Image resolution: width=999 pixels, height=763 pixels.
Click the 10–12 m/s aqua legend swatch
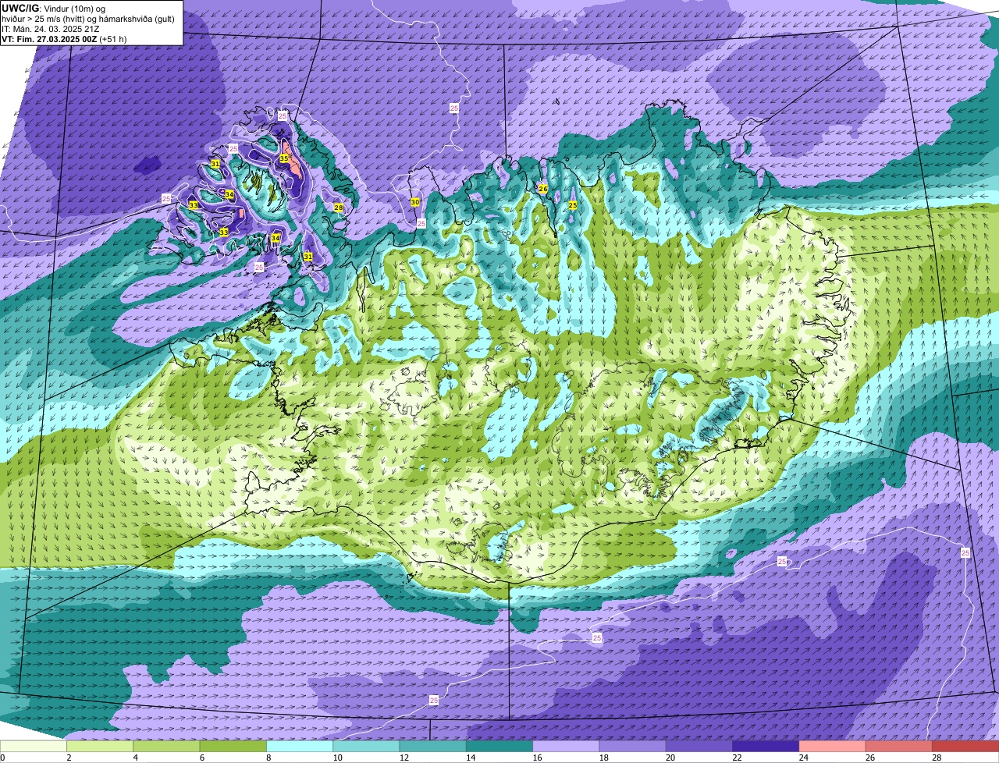[x=366, y=747]
